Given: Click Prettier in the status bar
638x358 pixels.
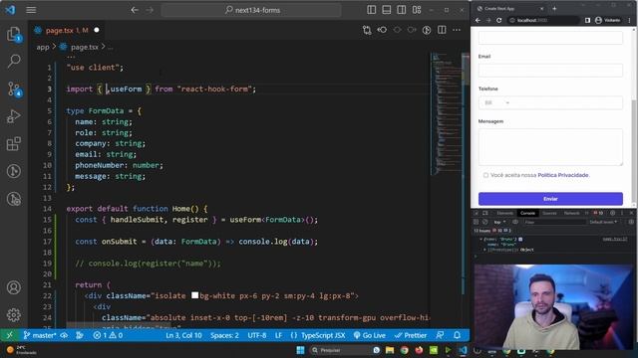Looking at the screenshot, I should pos(411,335).
